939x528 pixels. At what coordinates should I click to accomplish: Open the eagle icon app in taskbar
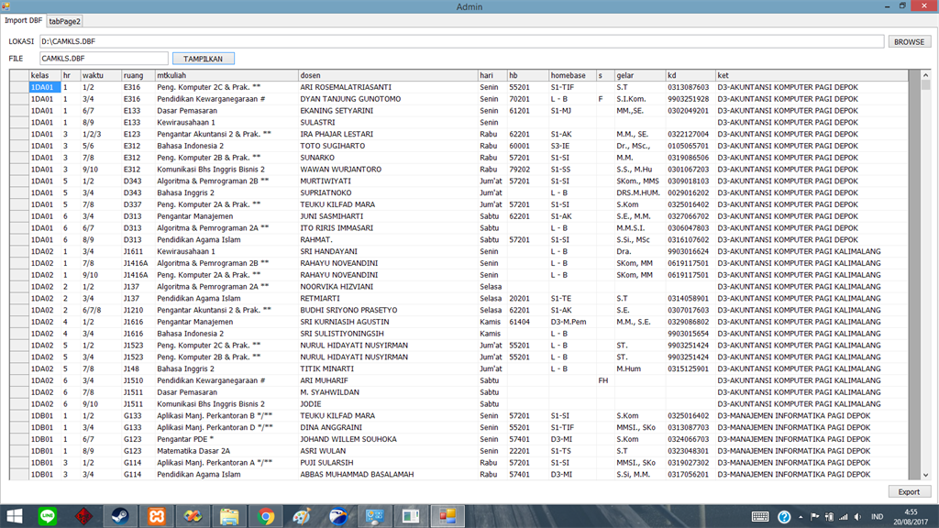coord(338,516)
